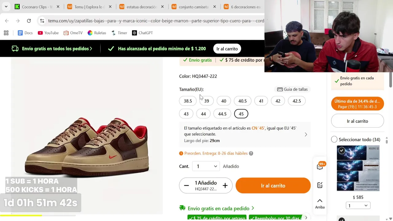Switch to the conjunto camiseta tab

tap(194, 7)
